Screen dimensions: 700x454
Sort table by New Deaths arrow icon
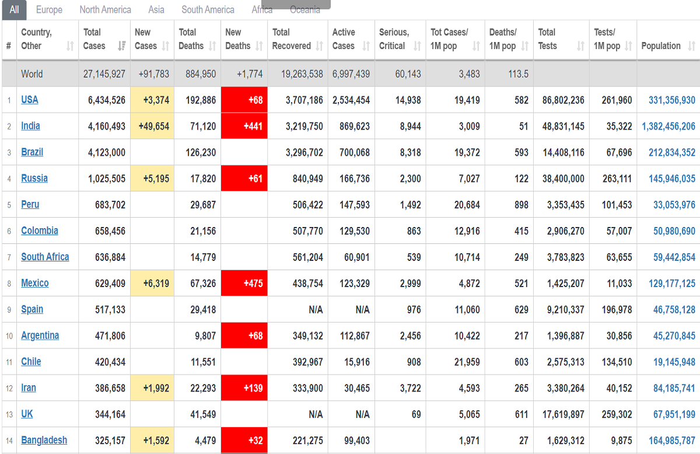coord(260,46)
